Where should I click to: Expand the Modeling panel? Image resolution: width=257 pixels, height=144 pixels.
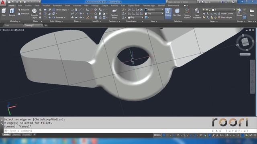point(15,21)
